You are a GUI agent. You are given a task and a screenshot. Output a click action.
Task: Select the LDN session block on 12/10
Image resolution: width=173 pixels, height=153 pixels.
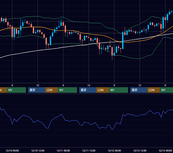tap(52, 90)
